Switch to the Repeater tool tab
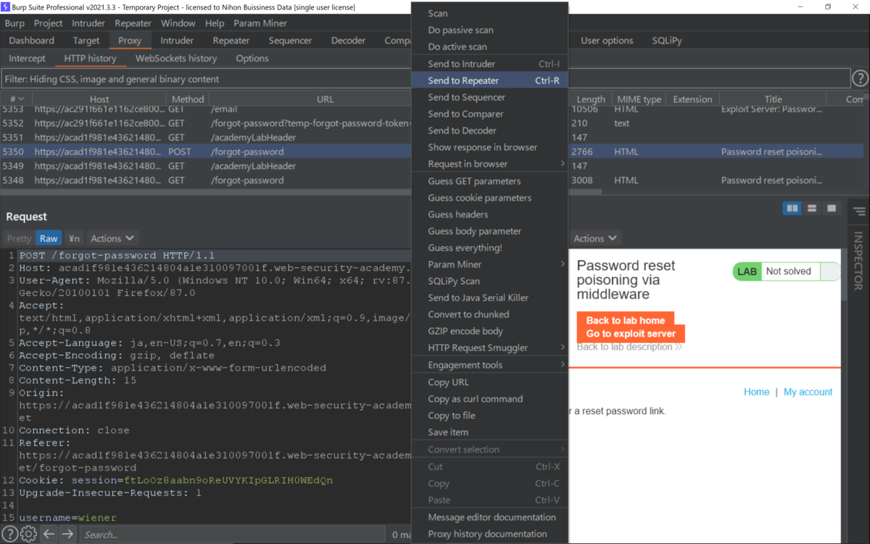Image resolution: width=870 pixels, height=544 pixels. point(231,41)
